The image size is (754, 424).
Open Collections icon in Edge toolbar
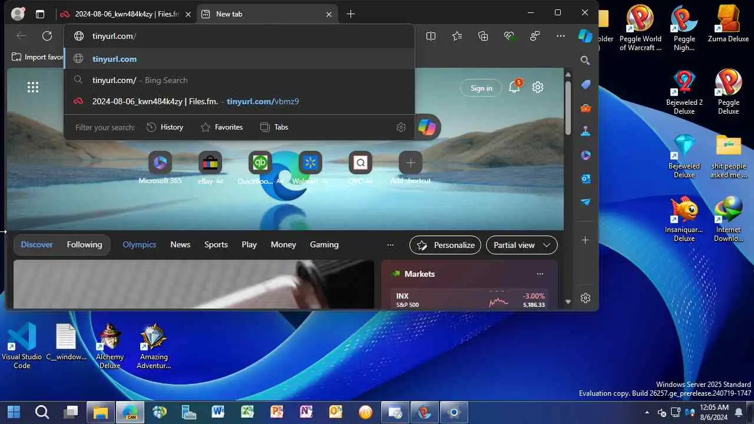pyautogui.click(x=483, y=36)
